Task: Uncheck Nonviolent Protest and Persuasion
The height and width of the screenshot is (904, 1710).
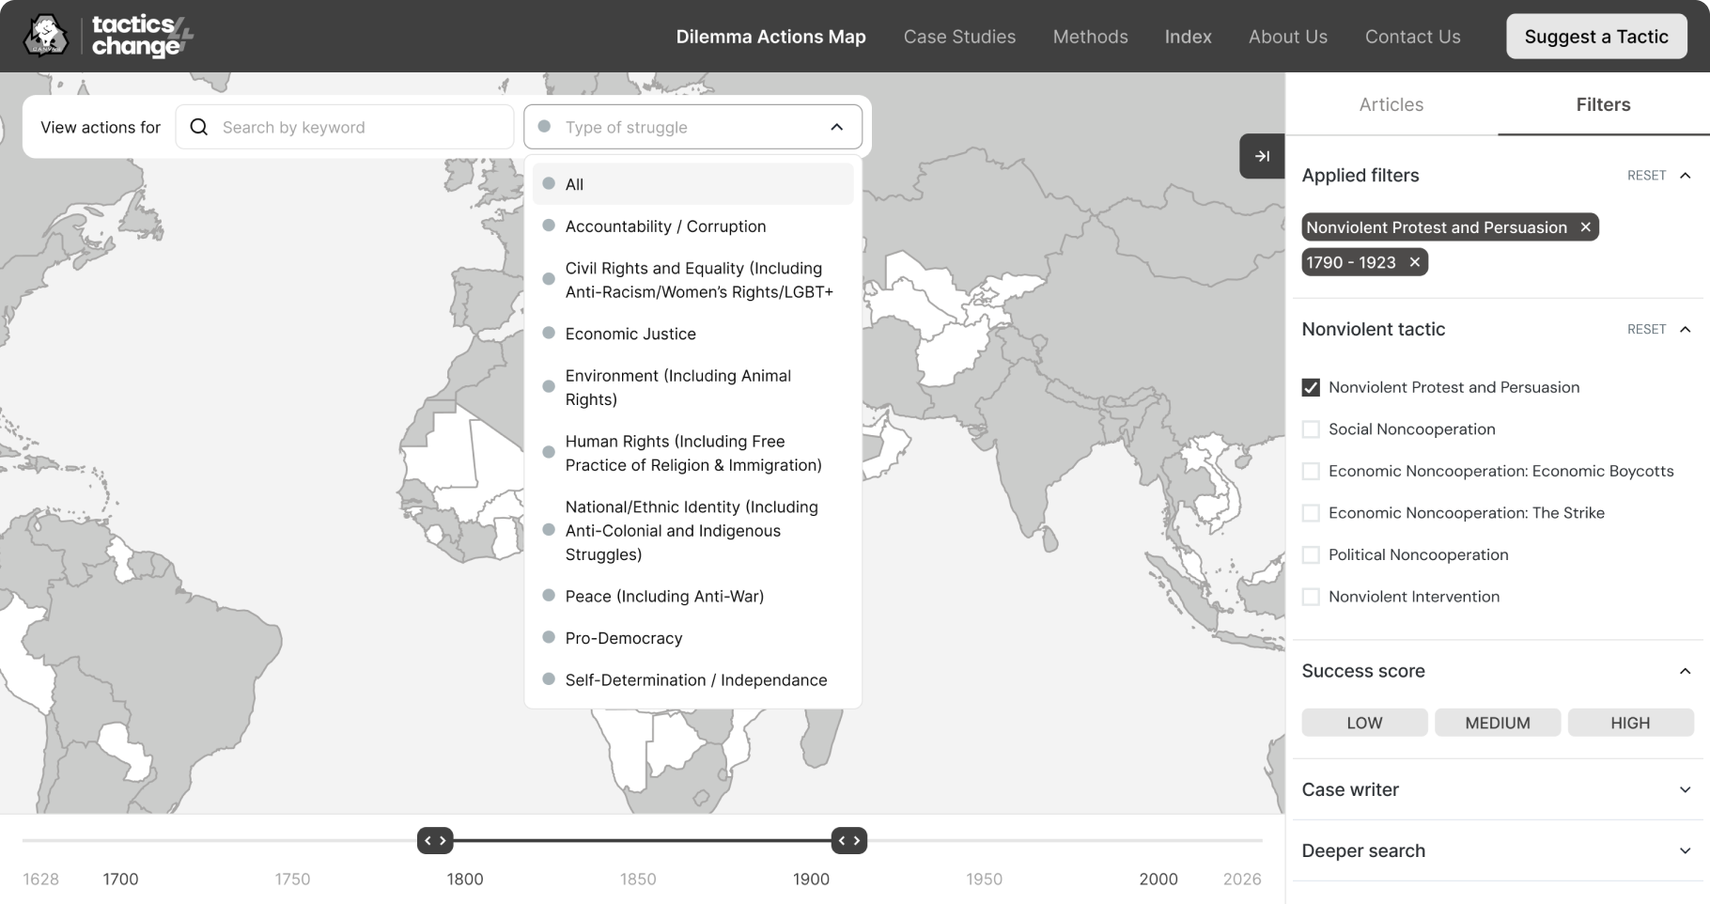Action: click(x=1311, y=386)
